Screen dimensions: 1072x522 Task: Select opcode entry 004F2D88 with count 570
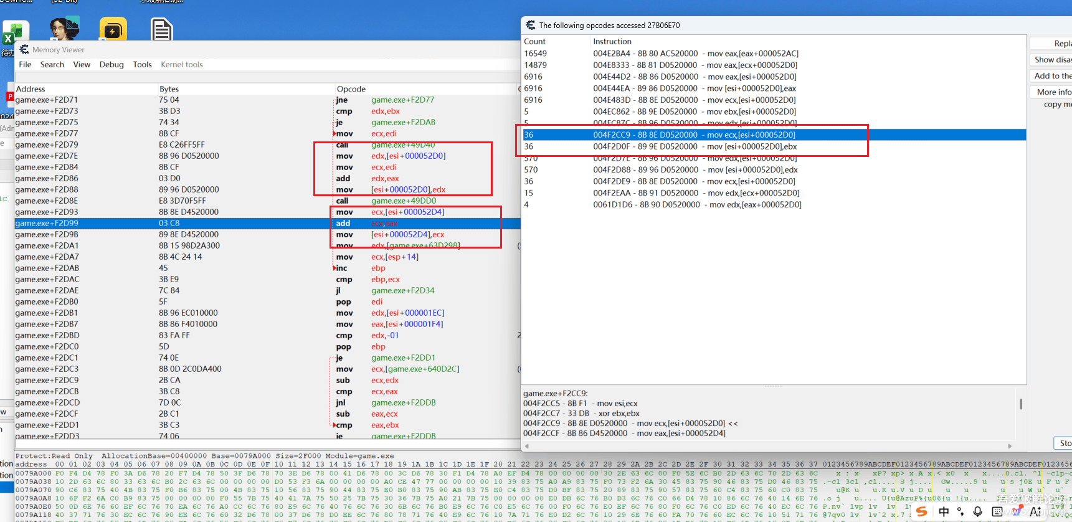point(774,169)
